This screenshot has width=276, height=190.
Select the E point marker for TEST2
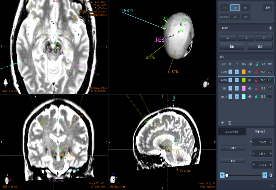click(x=237, y=97)
